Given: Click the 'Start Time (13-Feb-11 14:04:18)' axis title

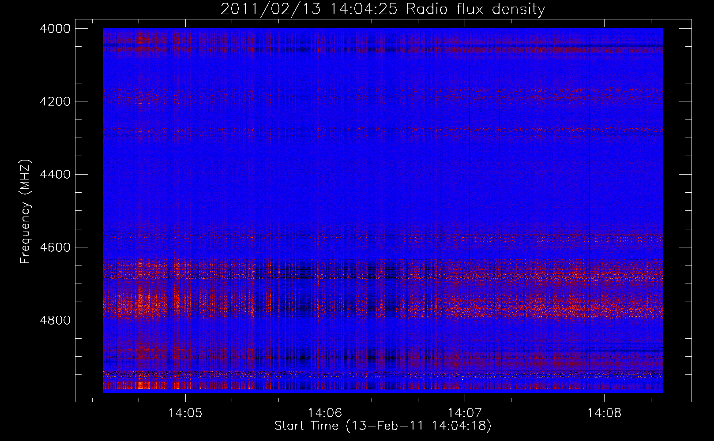Looking at the screenshot, I should pyautogui.click(x=383, y=426).
